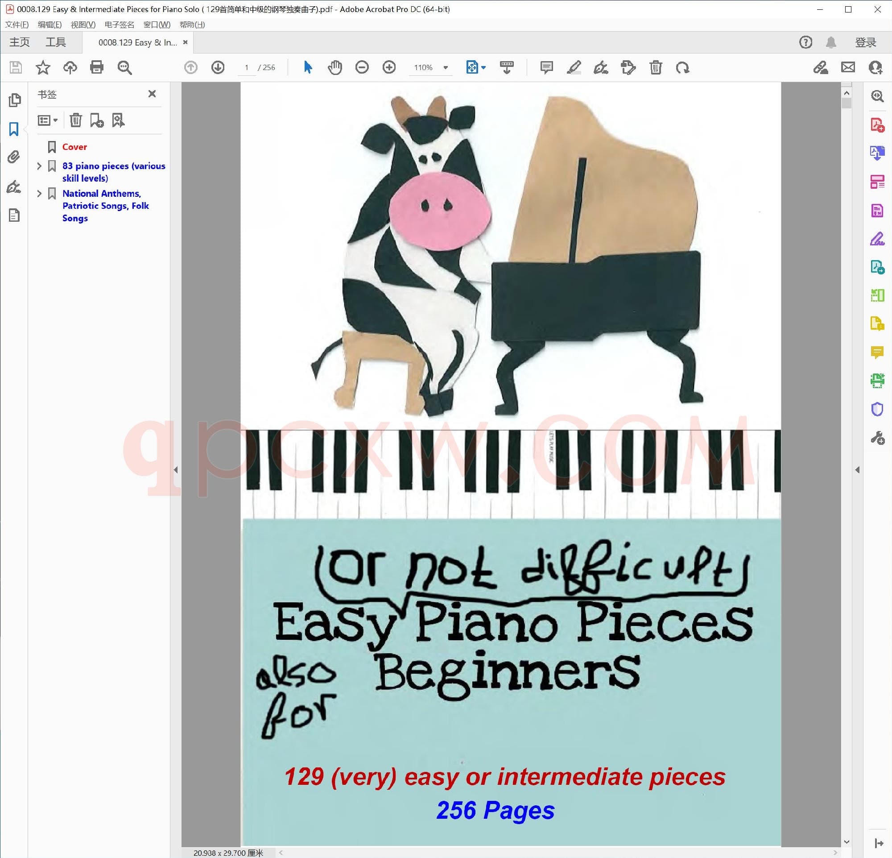
Task: Switch to the 工具 tab
Action: (55, 42)
